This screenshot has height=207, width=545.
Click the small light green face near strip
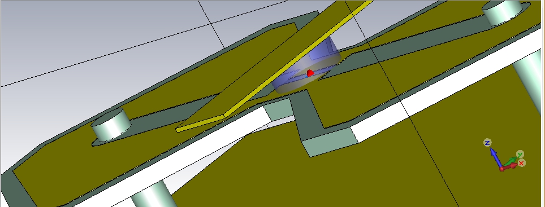coord(279,109)
